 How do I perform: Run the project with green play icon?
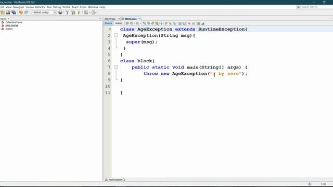(79, 12)
